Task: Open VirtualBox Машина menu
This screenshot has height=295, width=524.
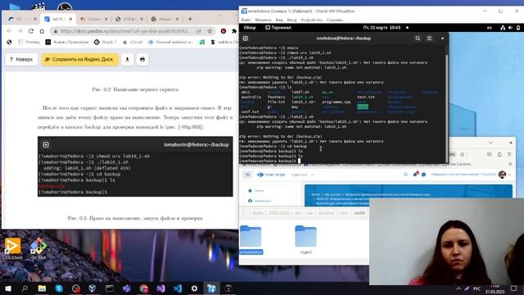Action: [263, 20]
